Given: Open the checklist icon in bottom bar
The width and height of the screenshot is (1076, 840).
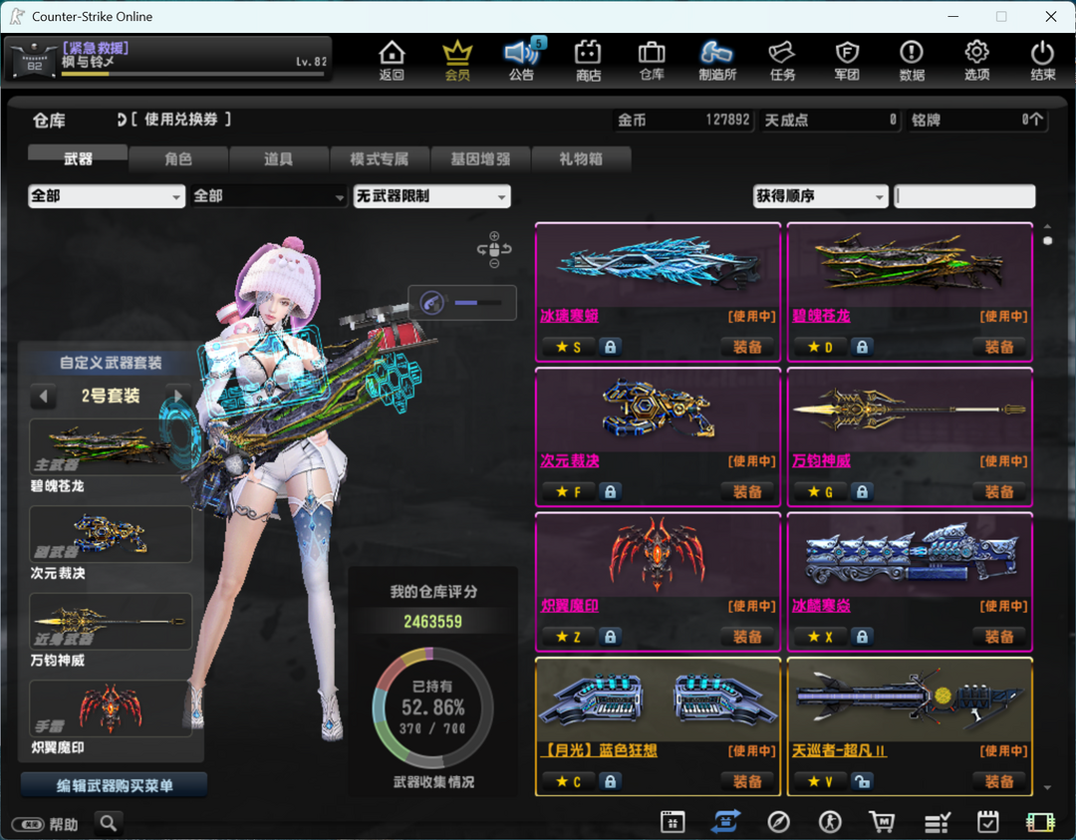Looking at the screenshot, I should coord(936,822).
